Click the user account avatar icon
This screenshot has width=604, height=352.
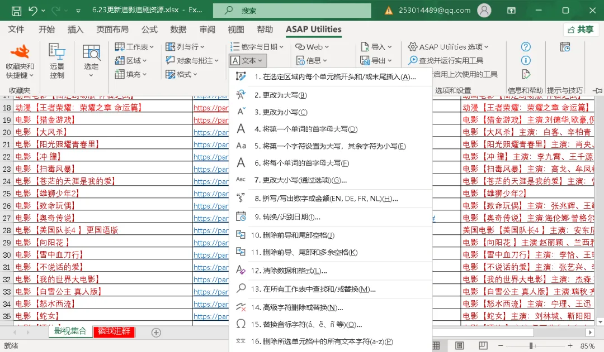point(484,11)
